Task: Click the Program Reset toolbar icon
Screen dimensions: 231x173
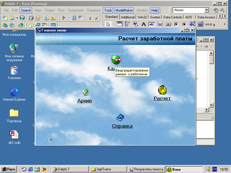Action: coord(81,18)
